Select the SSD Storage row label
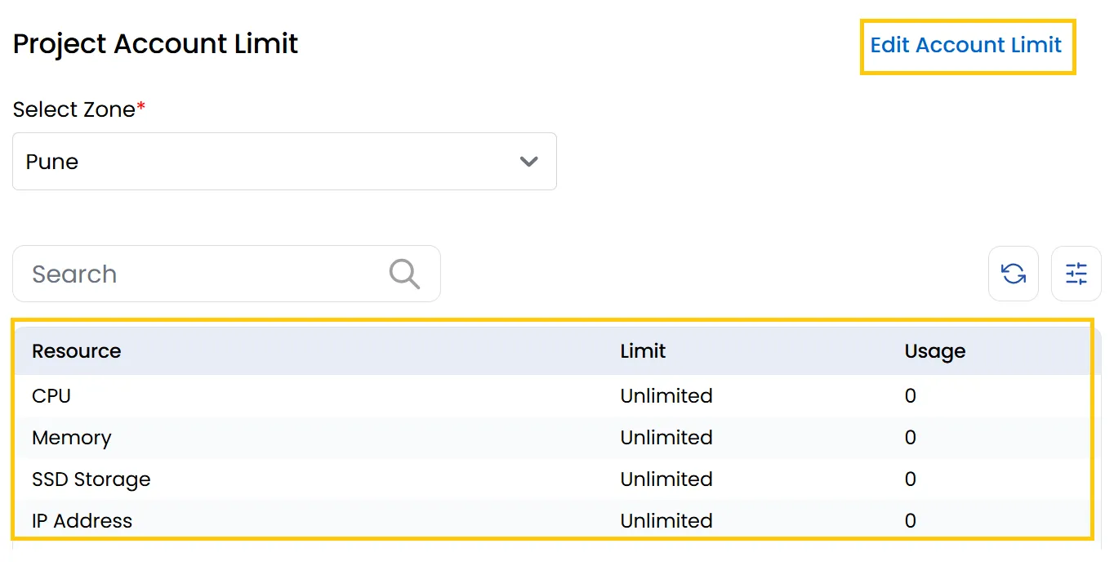This screenshot has height=575, width=1114. [91, 479]
